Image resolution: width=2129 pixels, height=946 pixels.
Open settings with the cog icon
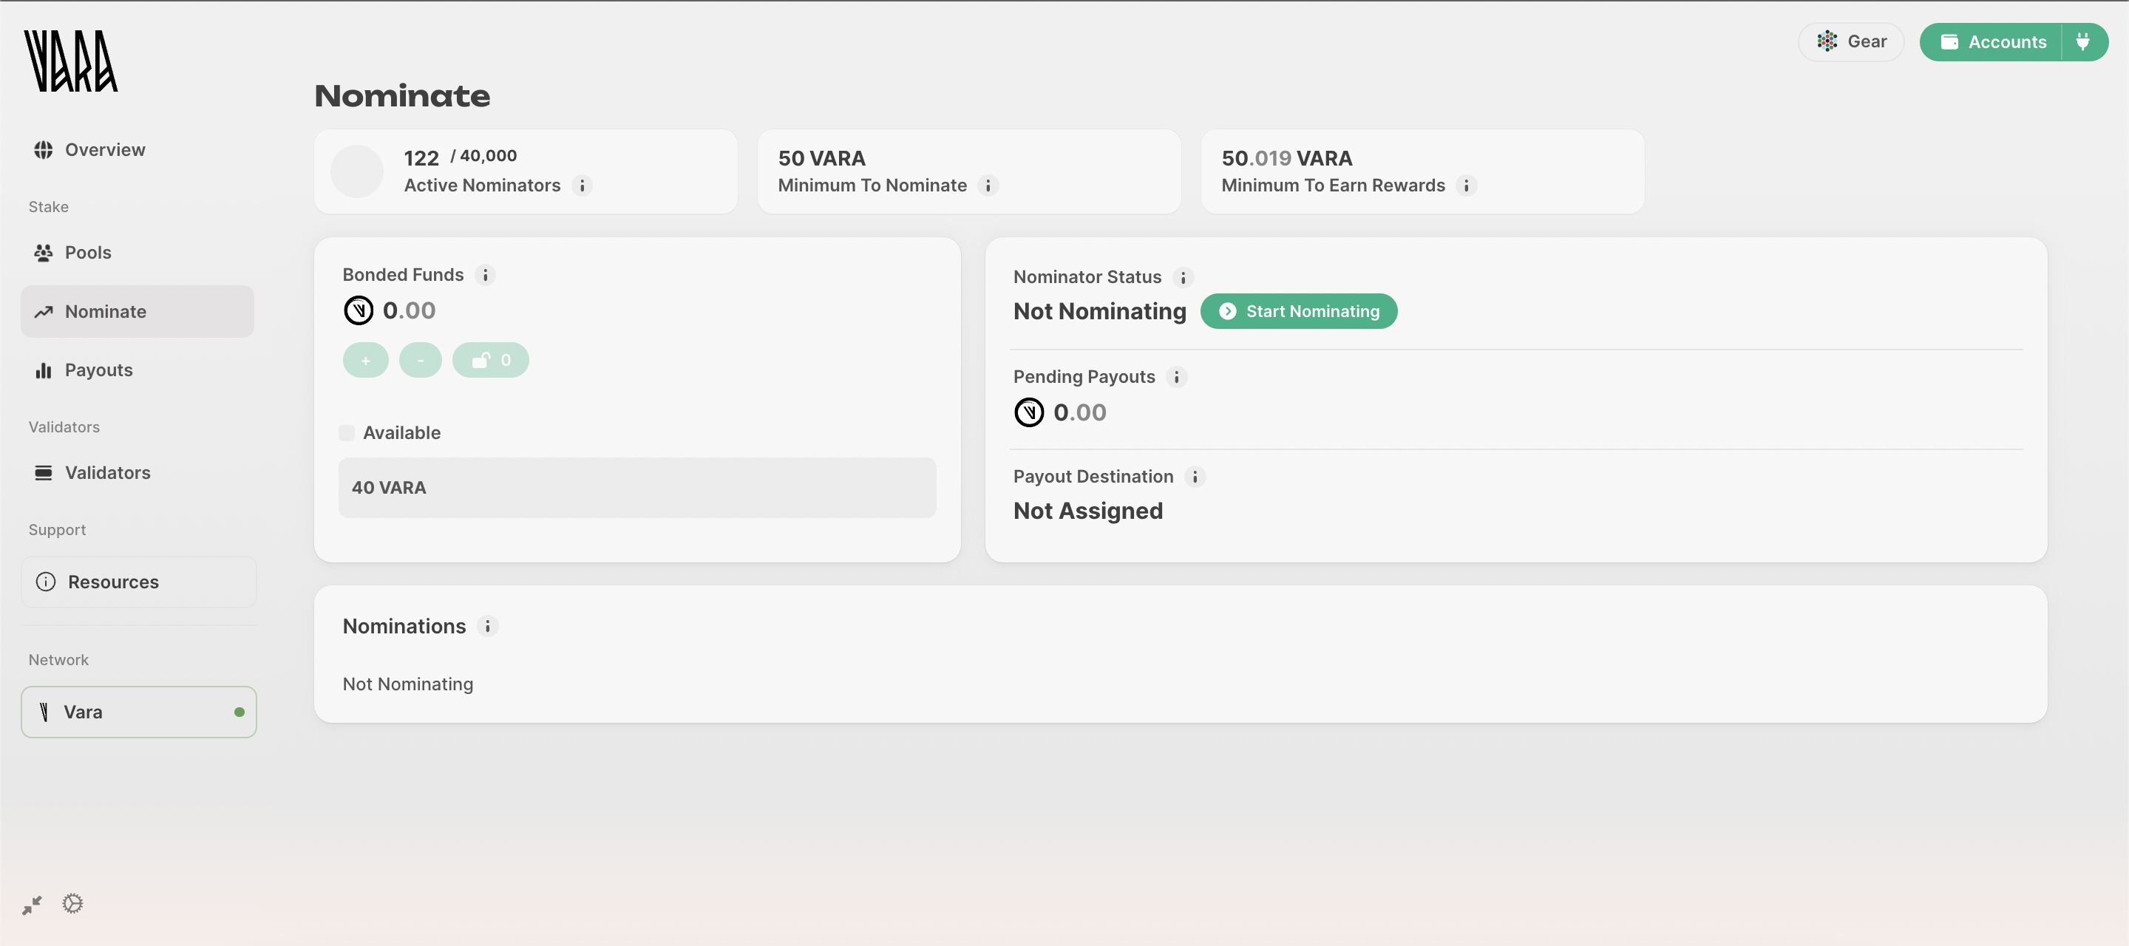tap(72, 904)
